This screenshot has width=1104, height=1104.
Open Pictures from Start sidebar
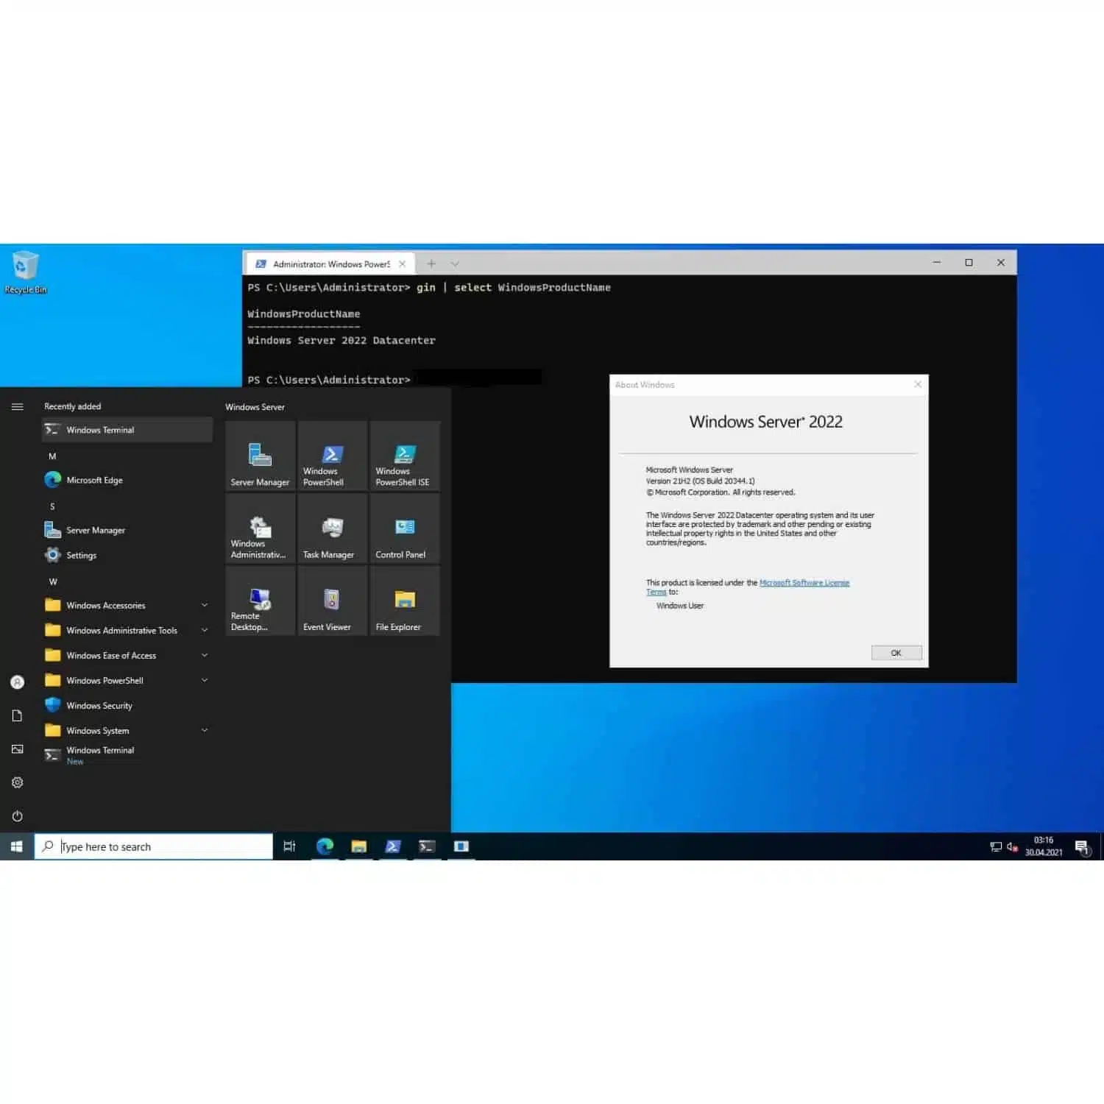click(17, 749)
